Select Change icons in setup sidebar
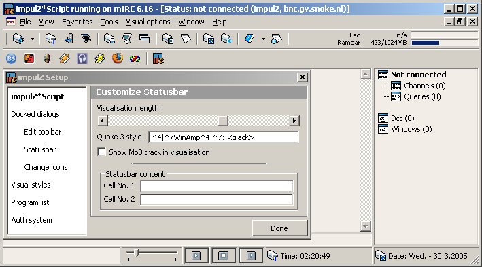482x267 pixels. click(46, 167)
